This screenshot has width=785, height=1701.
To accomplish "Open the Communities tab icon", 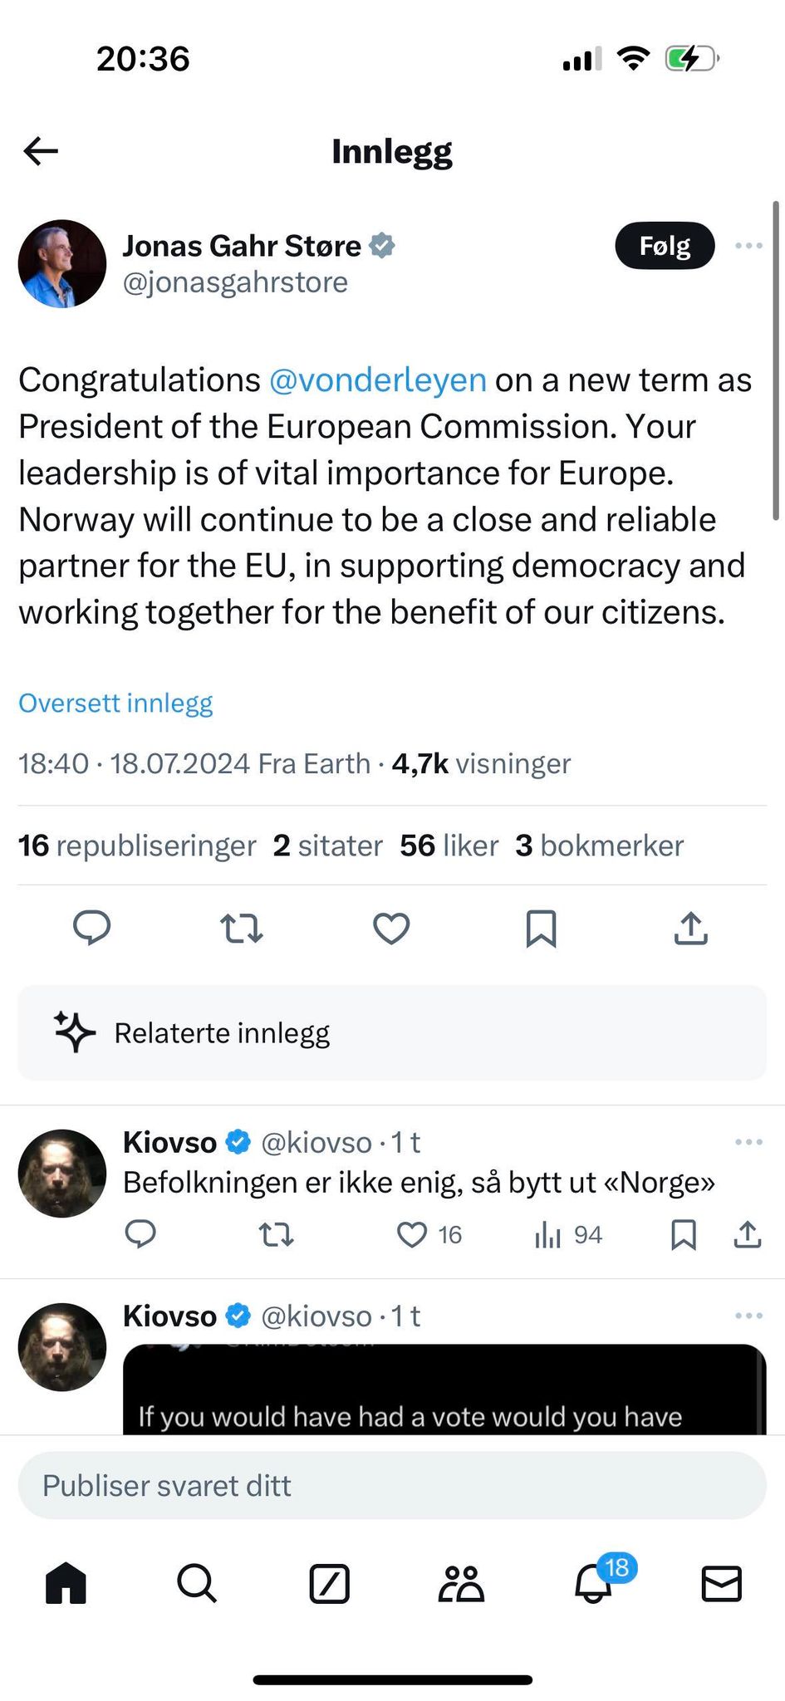I will click(x=461, y=1583).
